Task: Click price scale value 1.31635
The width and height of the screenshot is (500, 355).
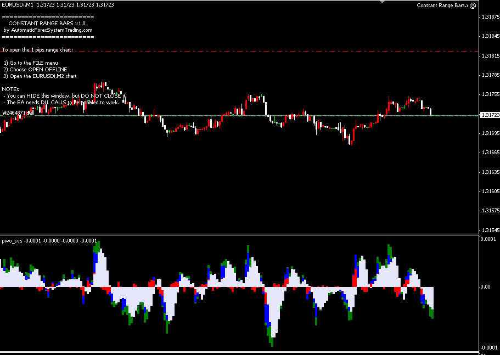Action: click(x=491, y=172)
